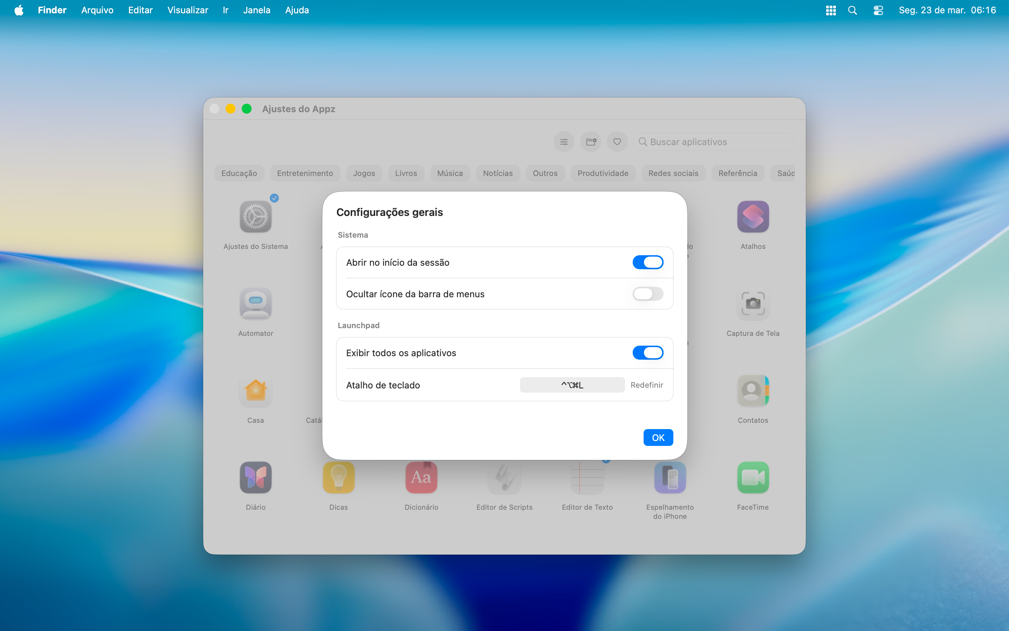This screenshot has height=631, width=1009.
Task: Open the Casa home app icon
Action: [256, 391]
